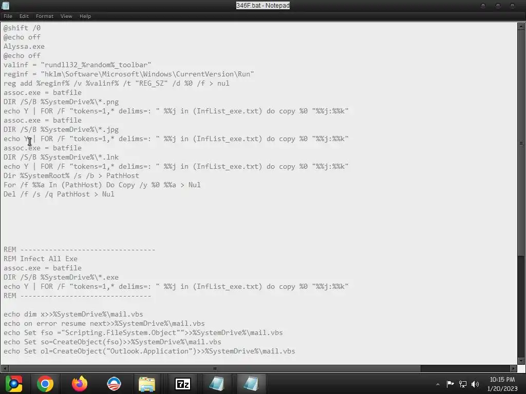Screen dimensions: 526x394
Task: Open File Explorer folder icon on taskbar
Action: [147, 384]
